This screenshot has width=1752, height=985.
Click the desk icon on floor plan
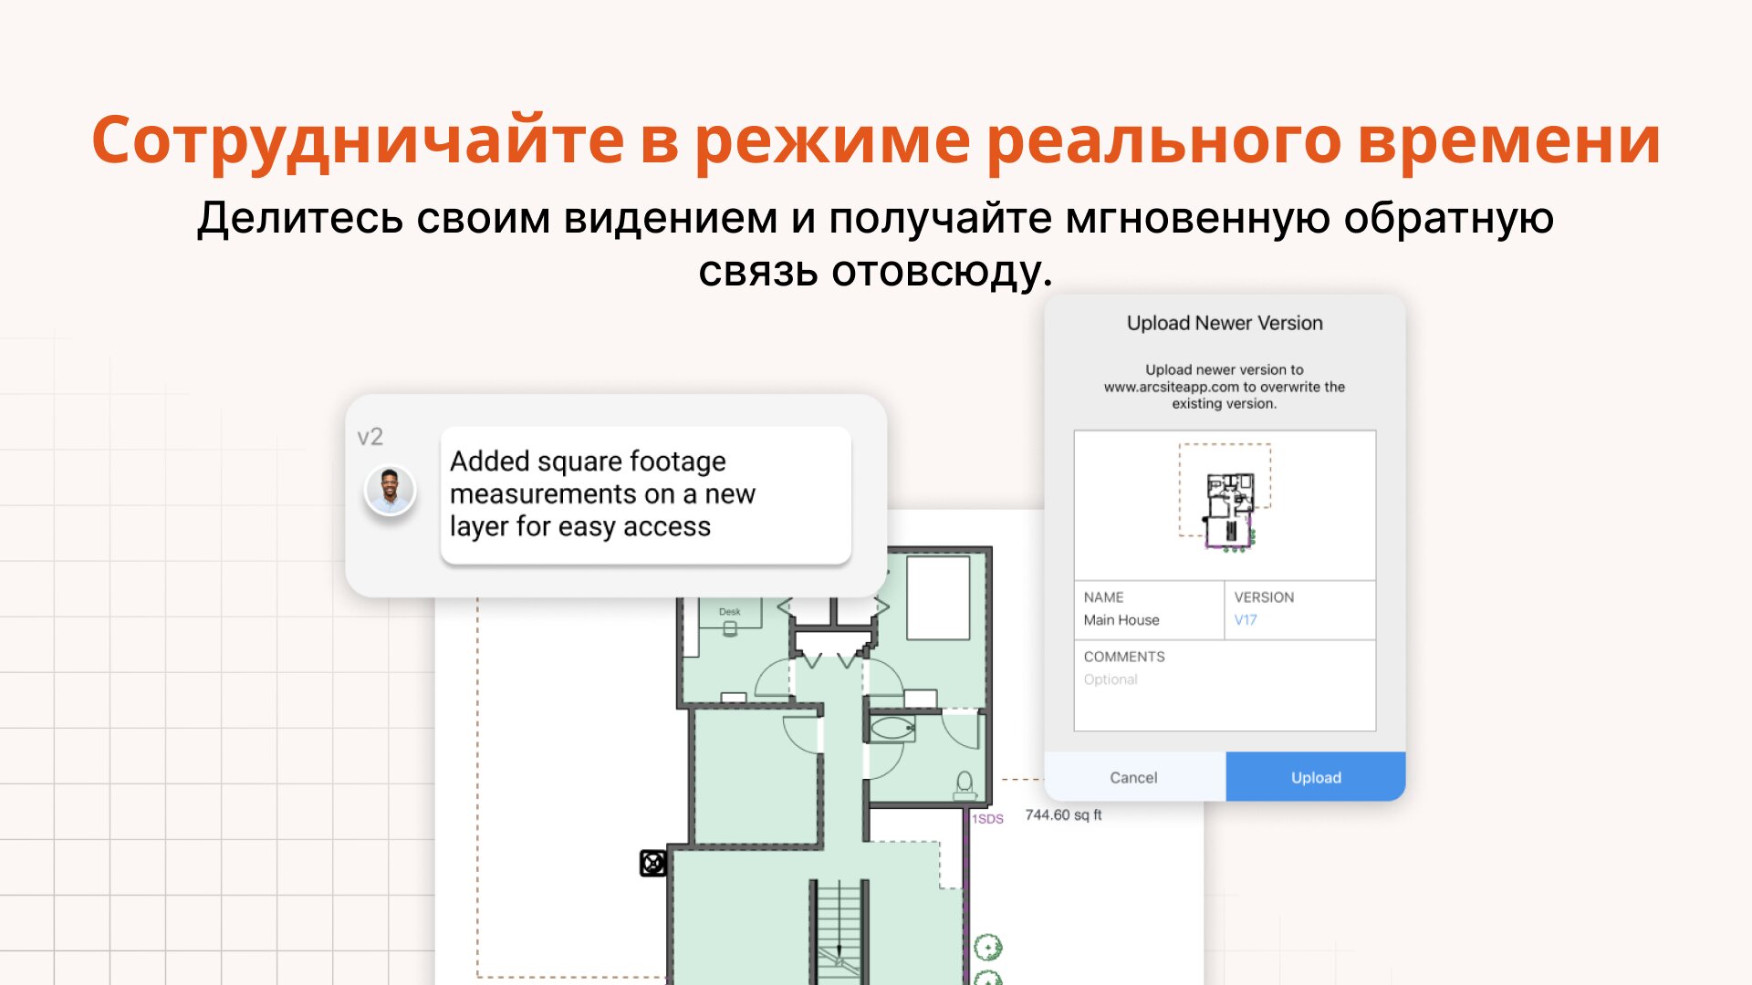click(x=729, y=621)
